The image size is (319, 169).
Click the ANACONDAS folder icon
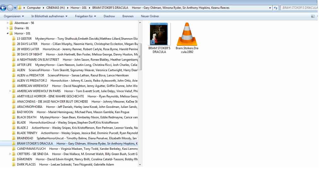[14, 102]
